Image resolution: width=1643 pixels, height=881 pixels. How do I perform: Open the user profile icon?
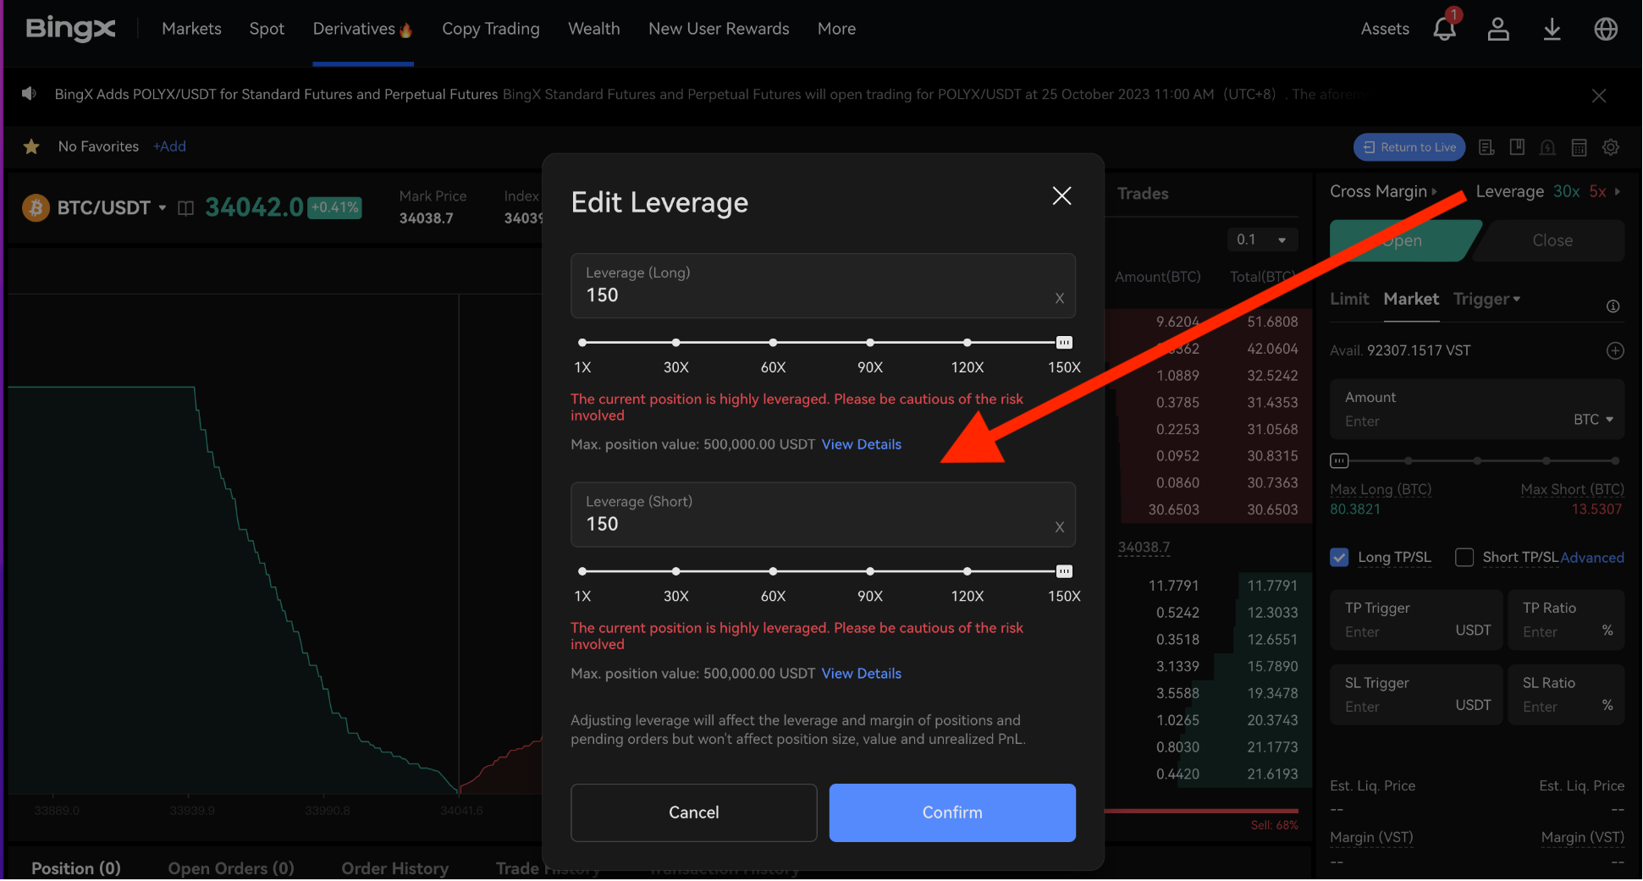[1498, 29]
